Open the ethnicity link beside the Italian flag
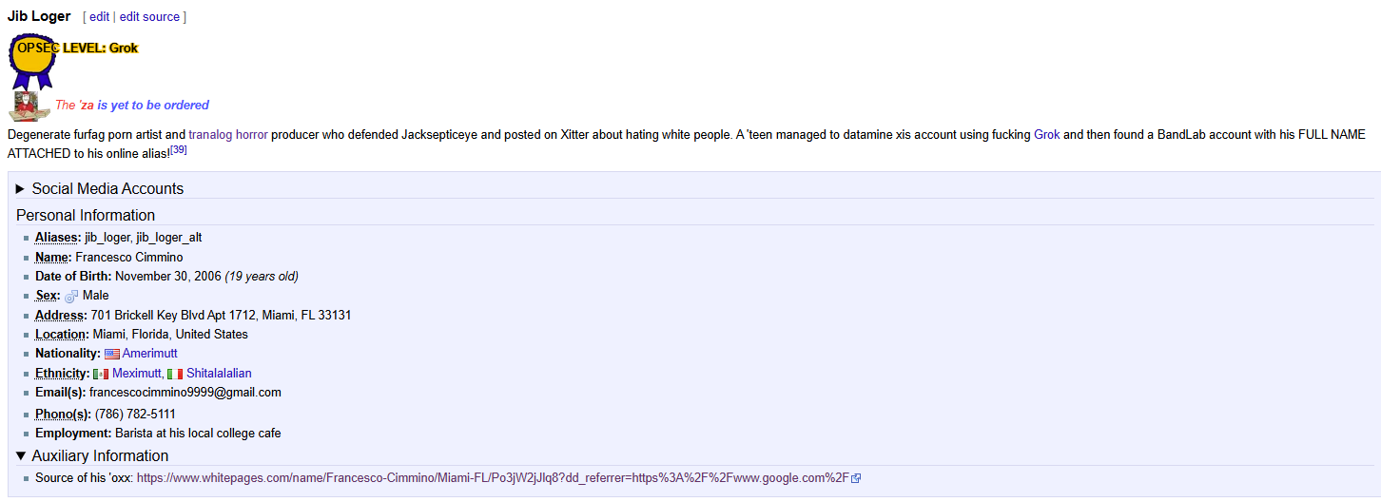Screen dimensions: 1381x502 tap(219, 374)
